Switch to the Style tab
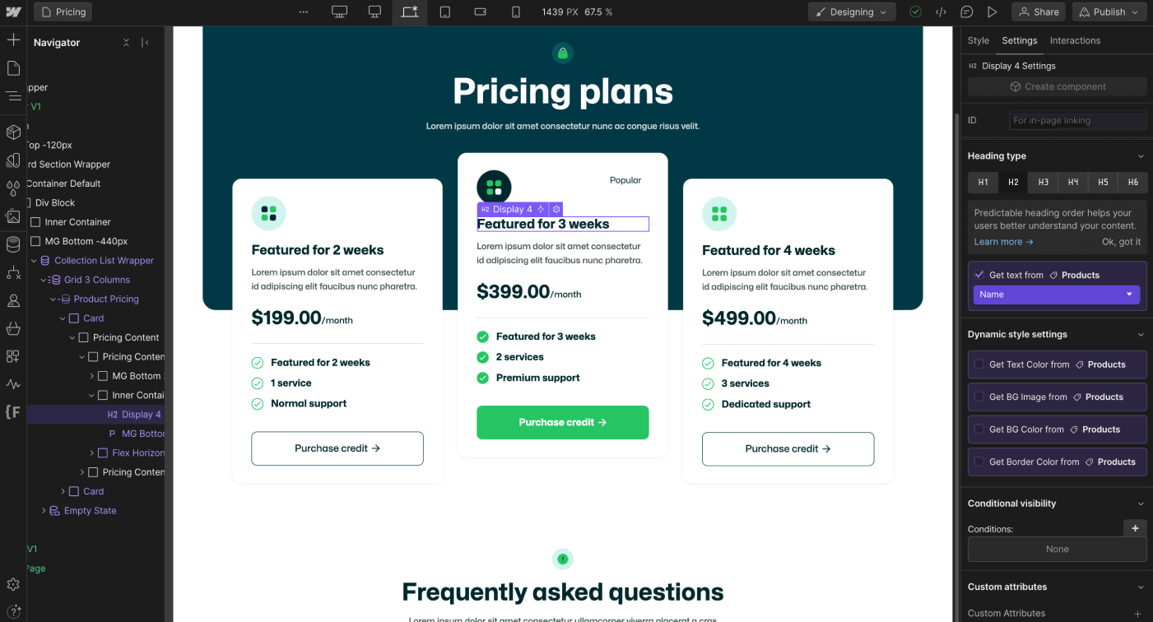Image resolution: width=1153 pixels, height=622 pixels. tap(979, 39)
